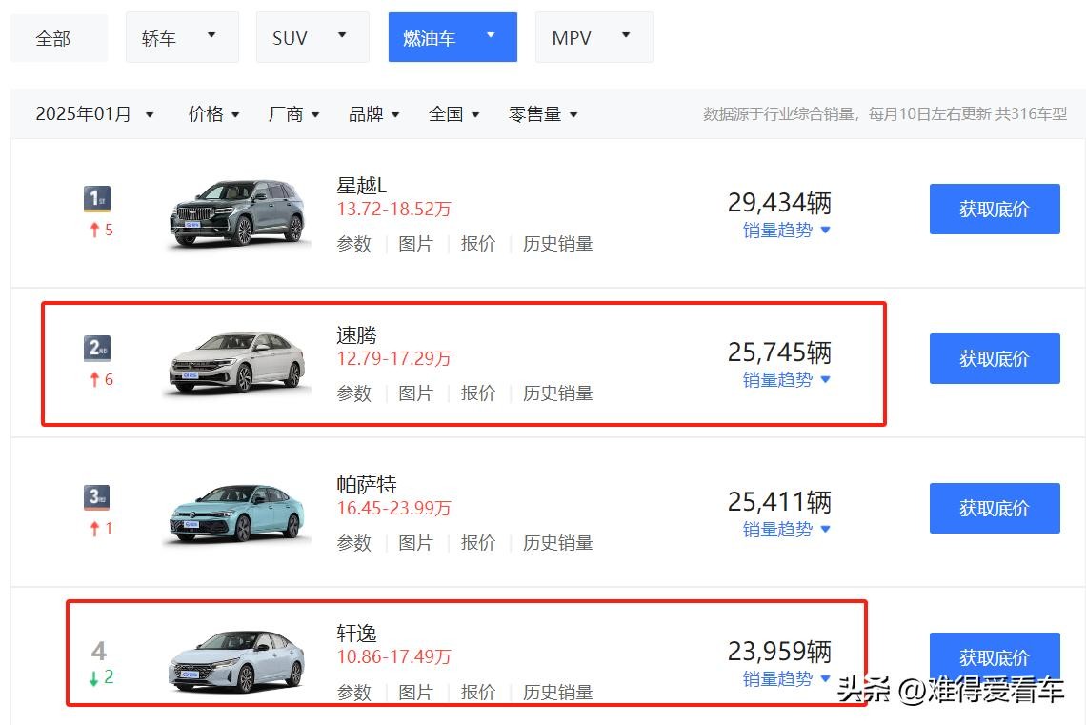This screenshot has height=725, width=1086.
Task: Open the 燃油车 filter dropdown
Action: pos(452,38)
